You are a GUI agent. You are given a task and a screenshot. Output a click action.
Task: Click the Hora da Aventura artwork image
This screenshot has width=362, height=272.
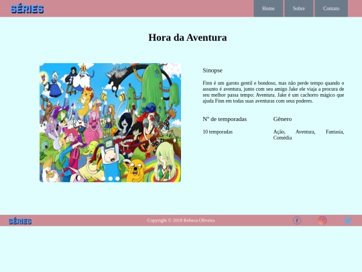(110, 123)
